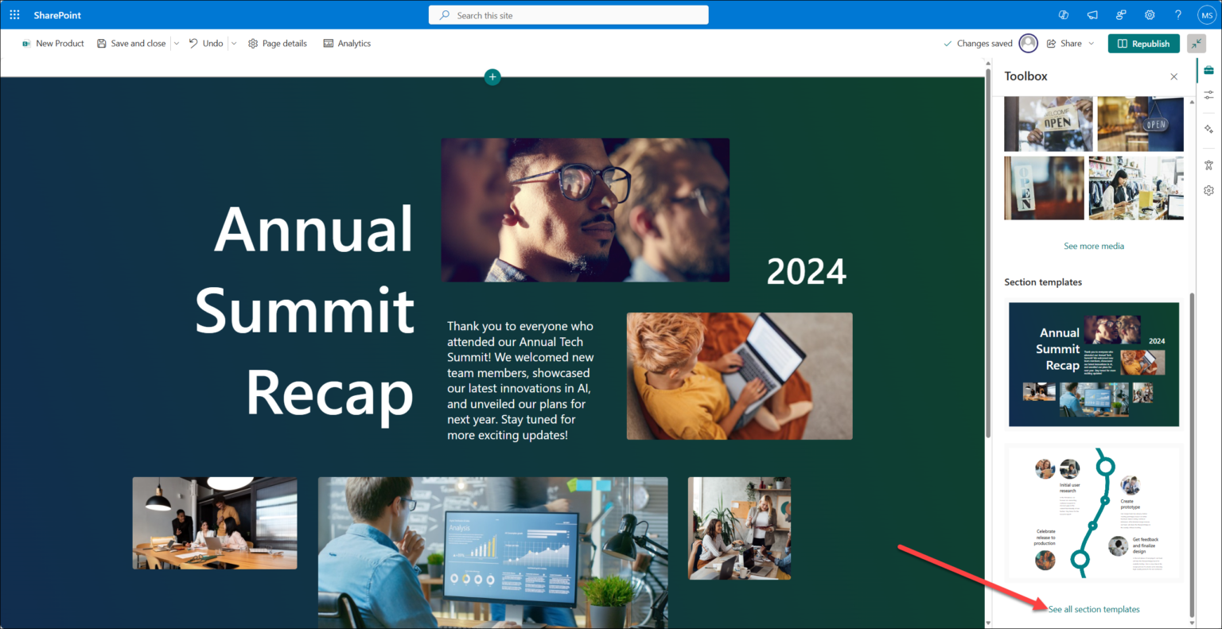Open the Undo dropdown chevron
The height and width of the screenshot is (629, 1222).
pos(234,43)
